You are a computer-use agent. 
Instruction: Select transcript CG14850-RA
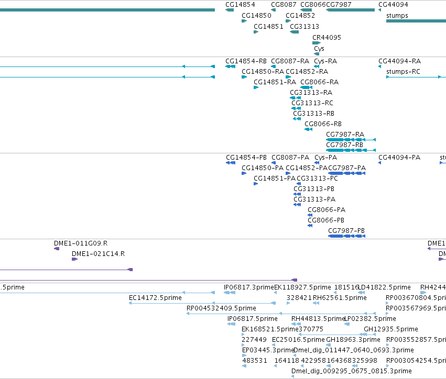263,72
